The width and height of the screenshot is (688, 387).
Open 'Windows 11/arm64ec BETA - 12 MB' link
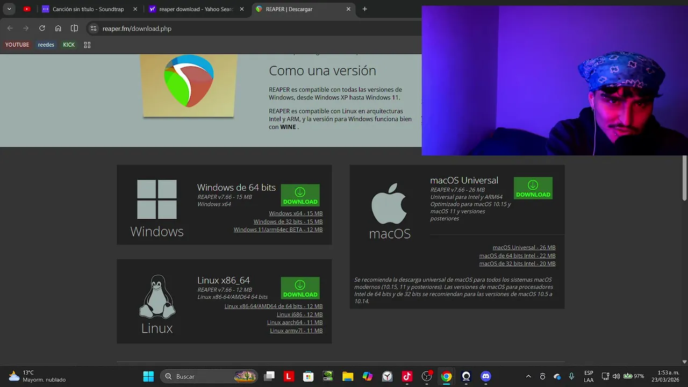(278, 230)
